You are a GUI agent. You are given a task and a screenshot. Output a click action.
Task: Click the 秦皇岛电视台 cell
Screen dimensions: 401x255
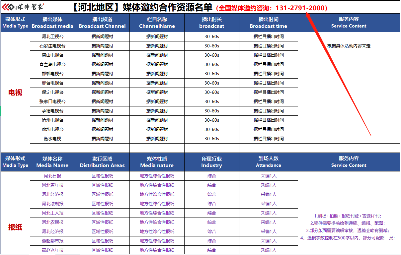[52, 65]
